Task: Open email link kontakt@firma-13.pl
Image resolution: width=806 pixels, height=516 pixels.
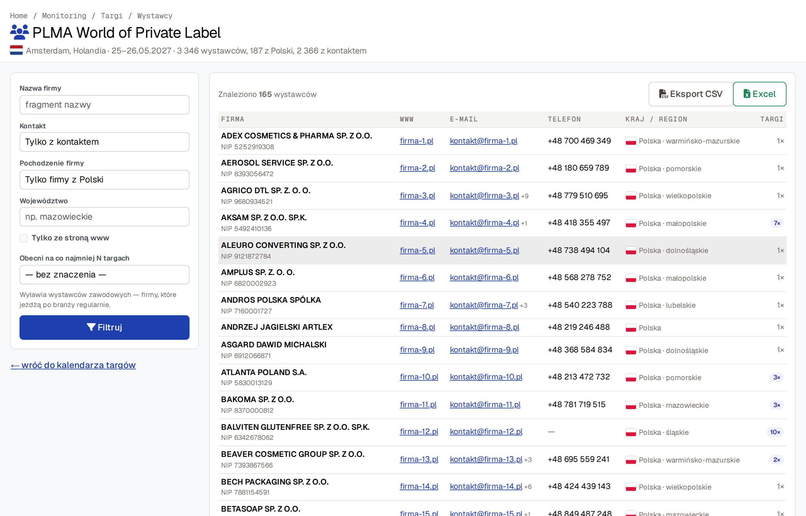Action: (x=486, y=459)
